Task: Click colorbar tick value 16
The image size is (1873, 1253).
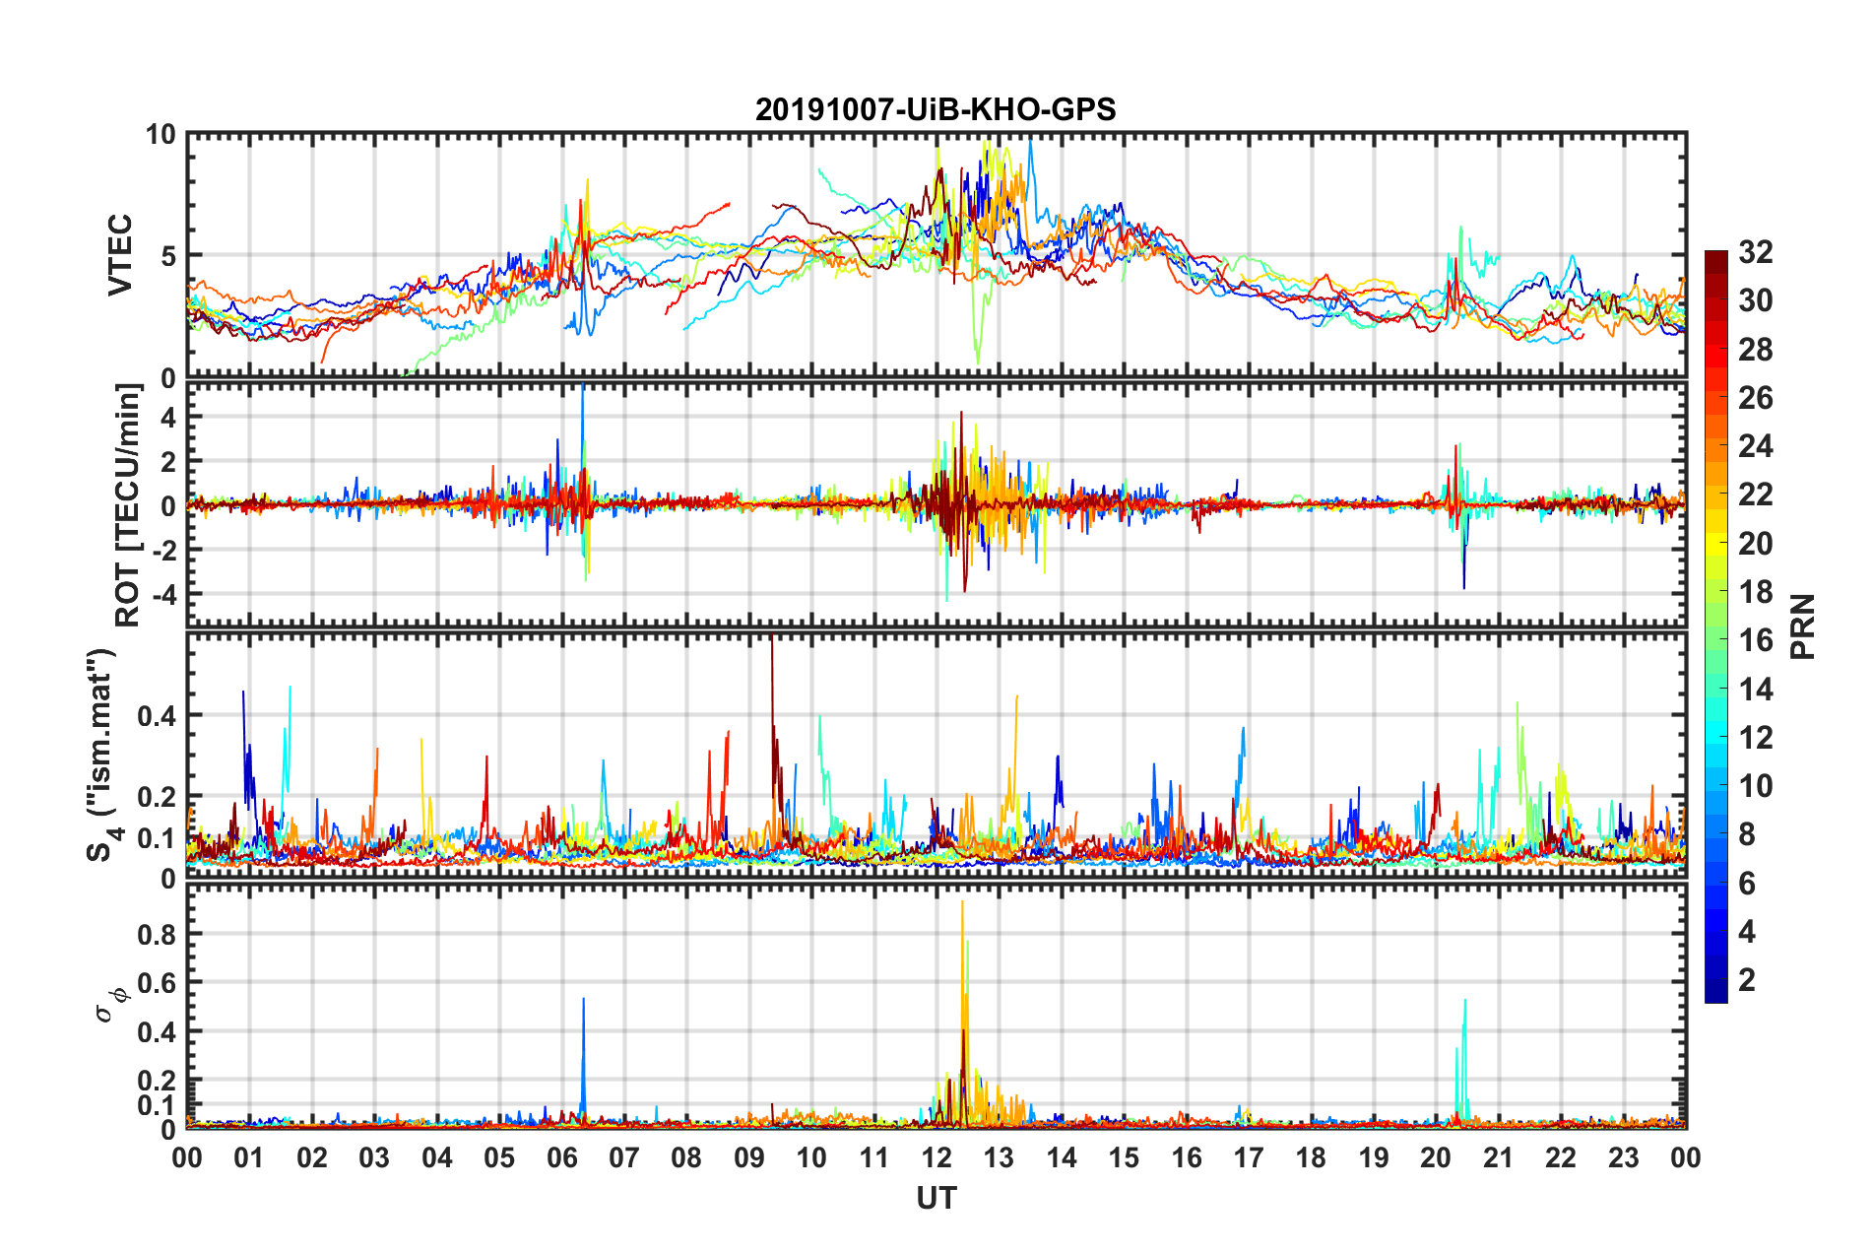Action: (1755, 640)
